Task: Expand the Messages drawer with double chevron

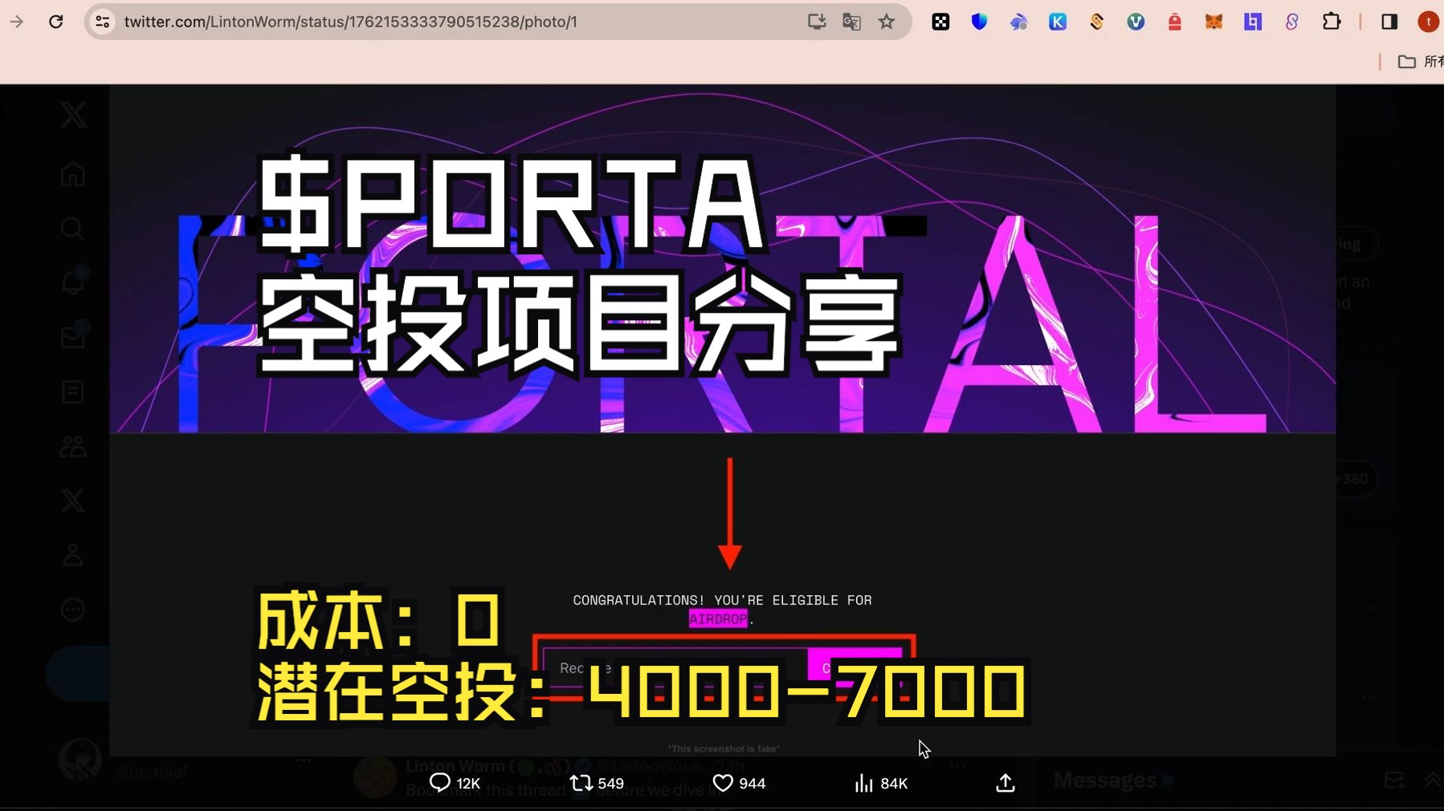Action: pos(1432,780)
